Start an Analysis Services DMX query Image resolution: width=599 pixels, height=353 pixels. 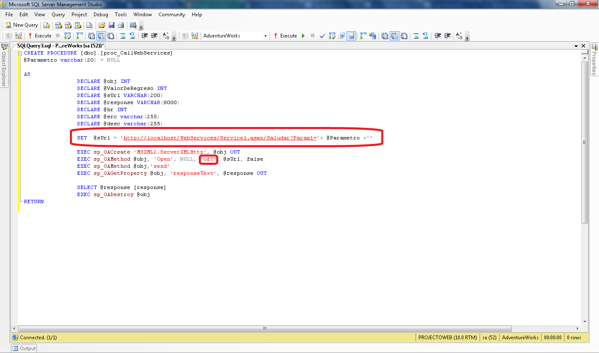coord(68,25)
